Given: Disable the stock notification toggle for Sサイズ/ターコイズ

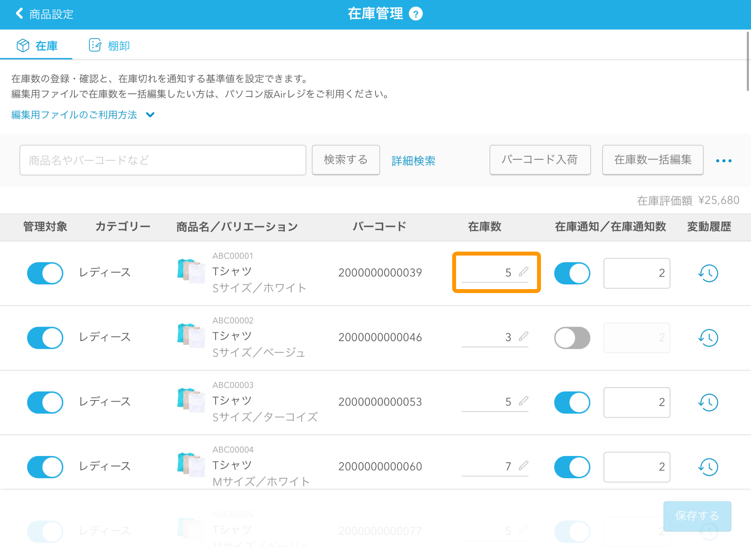Looking at the screenshot, I should (572, 402).
